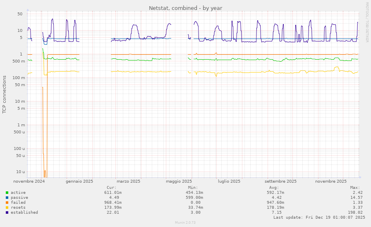Click the '500 m' y-axis label

click(x=19, y=61)
